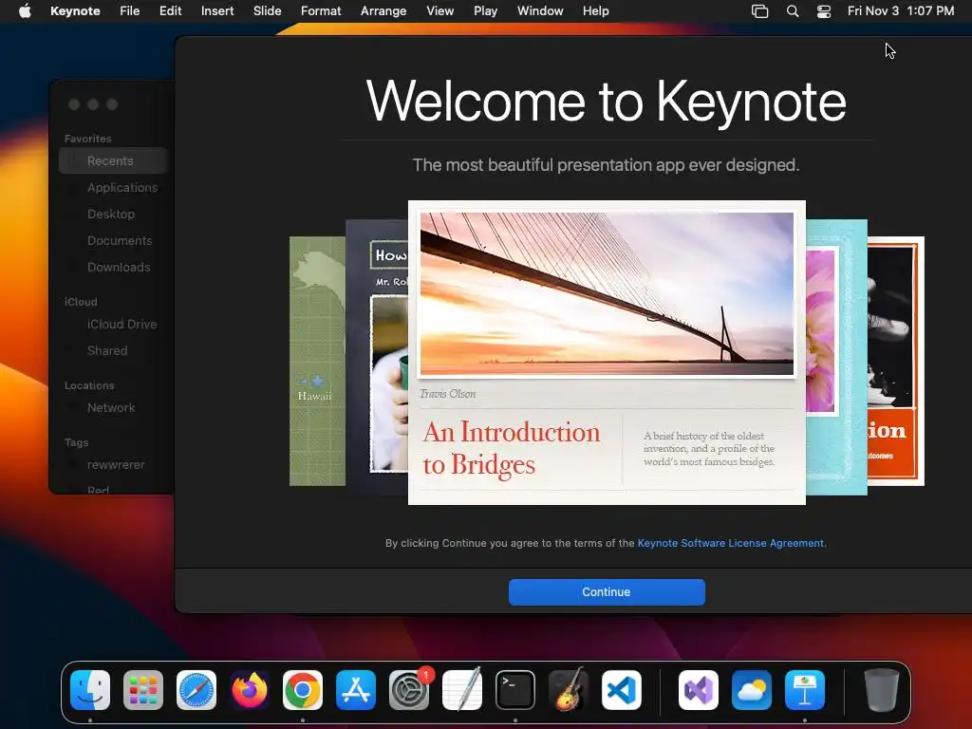Open the Keynote application menu

tap(75, 11)
